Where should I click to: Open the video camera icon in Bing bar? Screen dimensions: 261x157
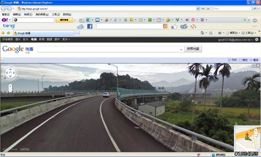pos(184,26)
